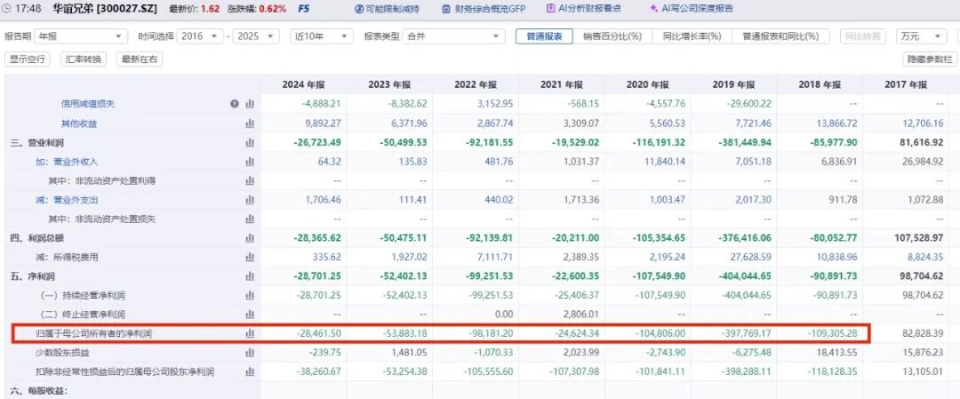Open chart icon for 三、营业利润 row
This screenshot has height=399, width=960.
pyautogui.click(x=249, y=142)
